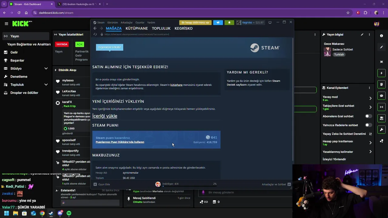The width and height of the screenshot is (388, 218).
Task: Click the Steam forward arrow
Action: click(102, 28)
